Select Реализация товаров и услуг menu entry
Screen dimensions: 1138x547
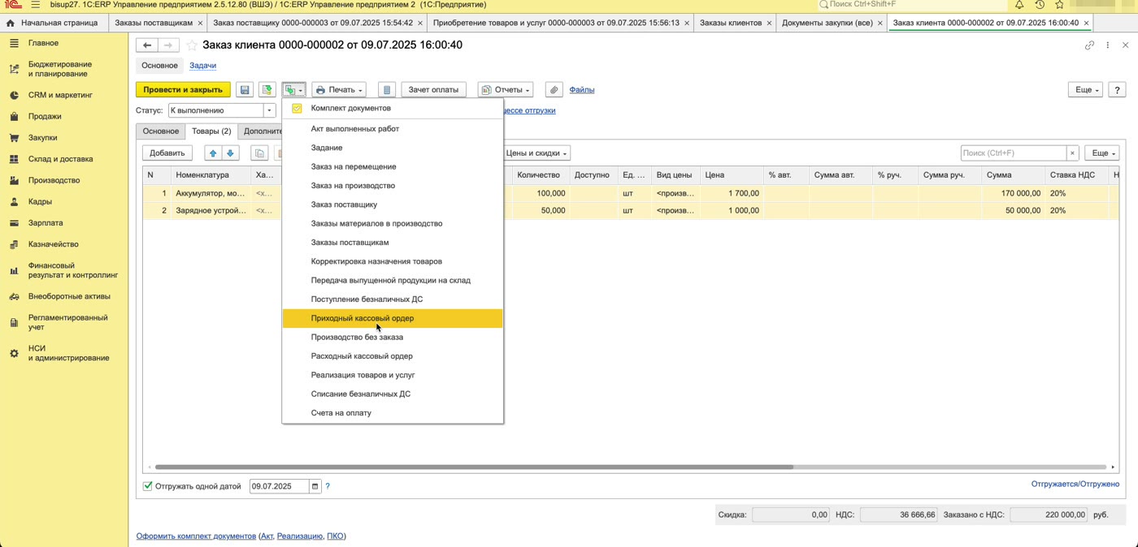point(393,375)
